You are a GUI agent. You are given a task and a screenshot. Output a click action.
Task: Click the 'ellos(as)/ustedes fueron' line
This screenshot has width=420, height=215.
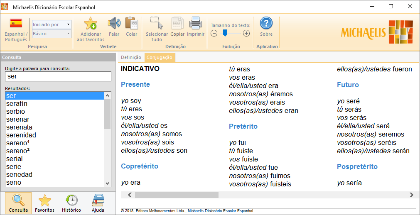374,69
